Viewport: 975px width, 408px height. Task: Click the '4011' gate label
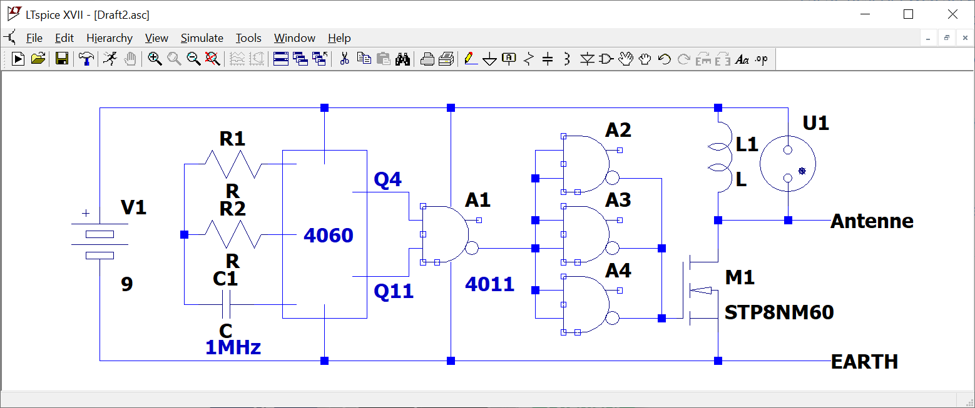coord(489,285)
